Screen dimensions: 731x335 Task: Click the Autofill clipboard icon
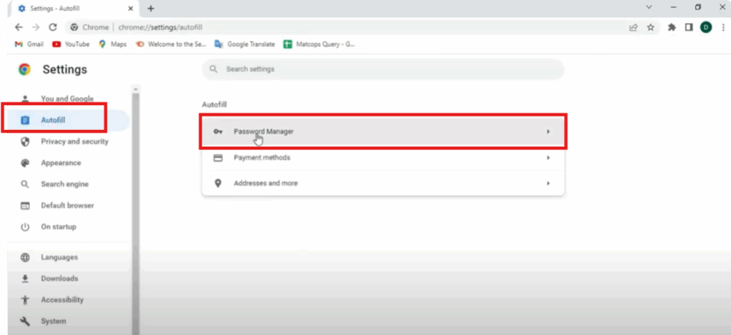point(25,121)
